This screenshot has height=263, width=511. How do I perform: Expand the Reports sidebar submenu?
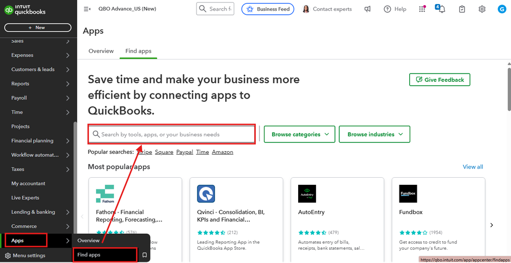point(68,84)
